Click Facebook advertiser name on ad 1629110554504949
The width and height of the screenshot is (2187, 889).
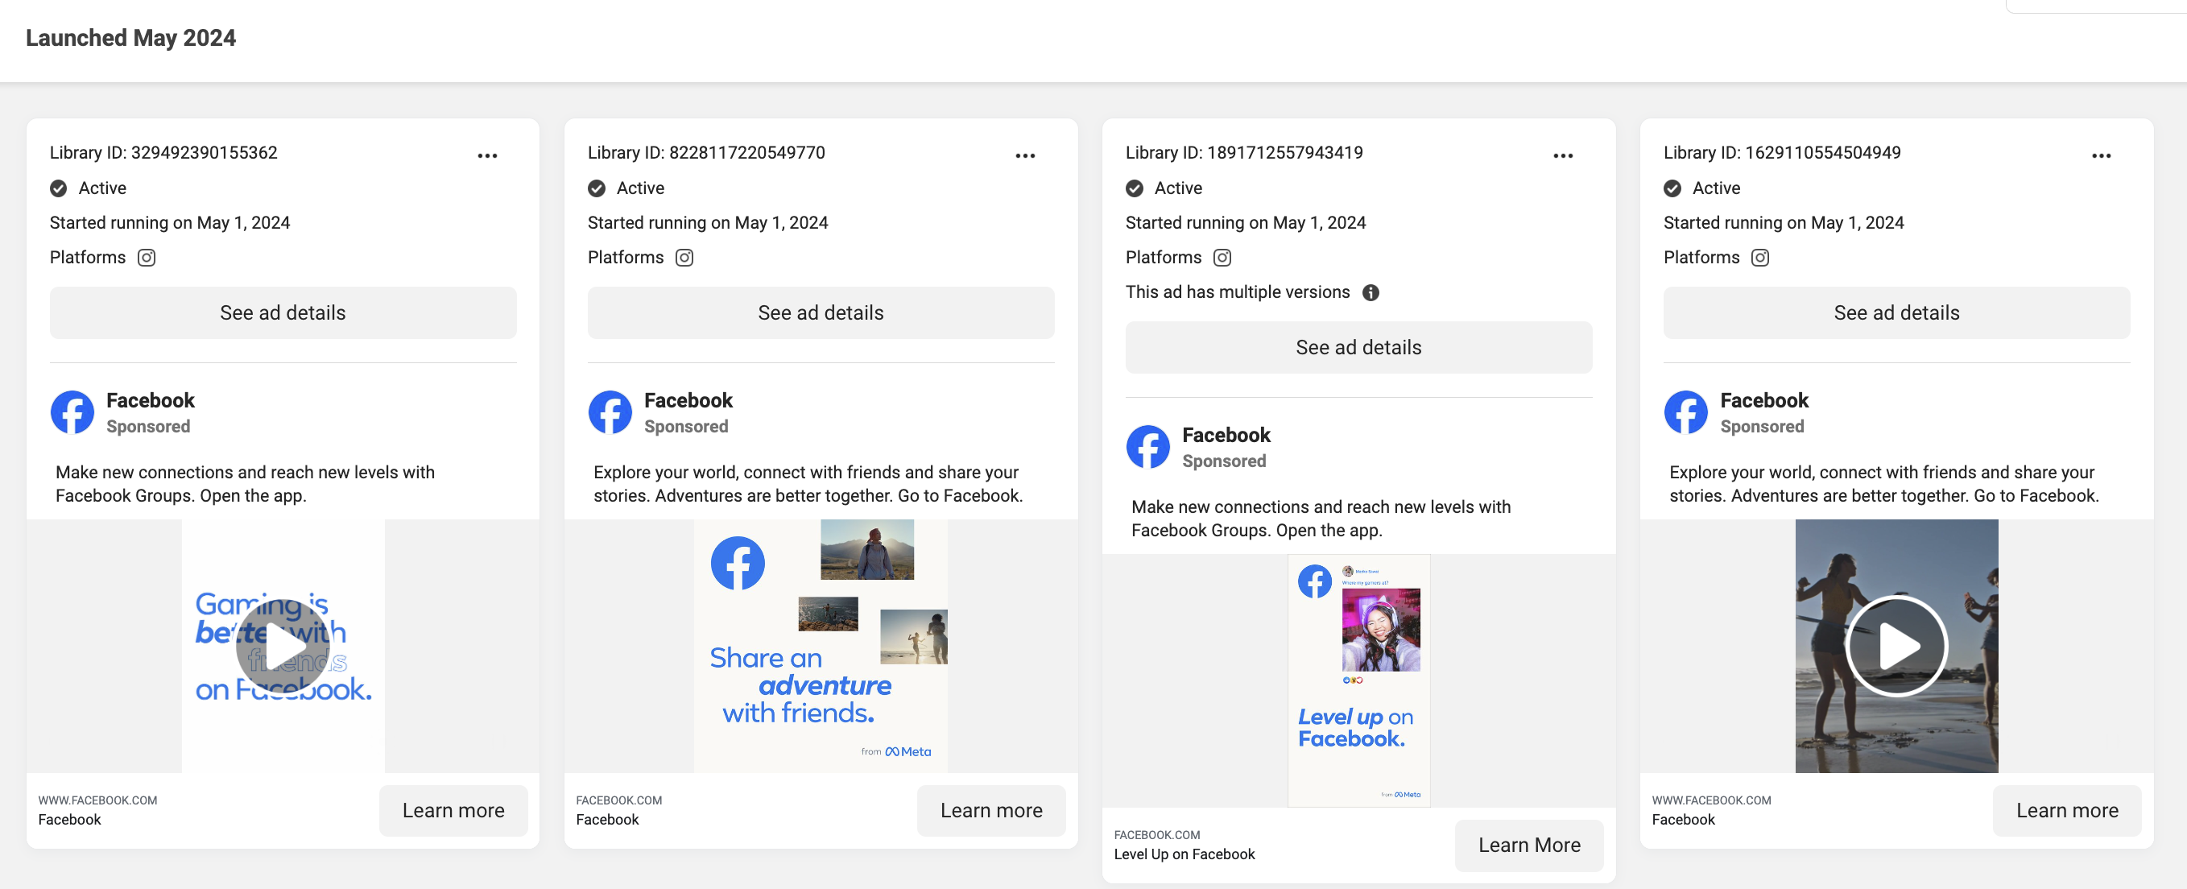point(1763,400)
